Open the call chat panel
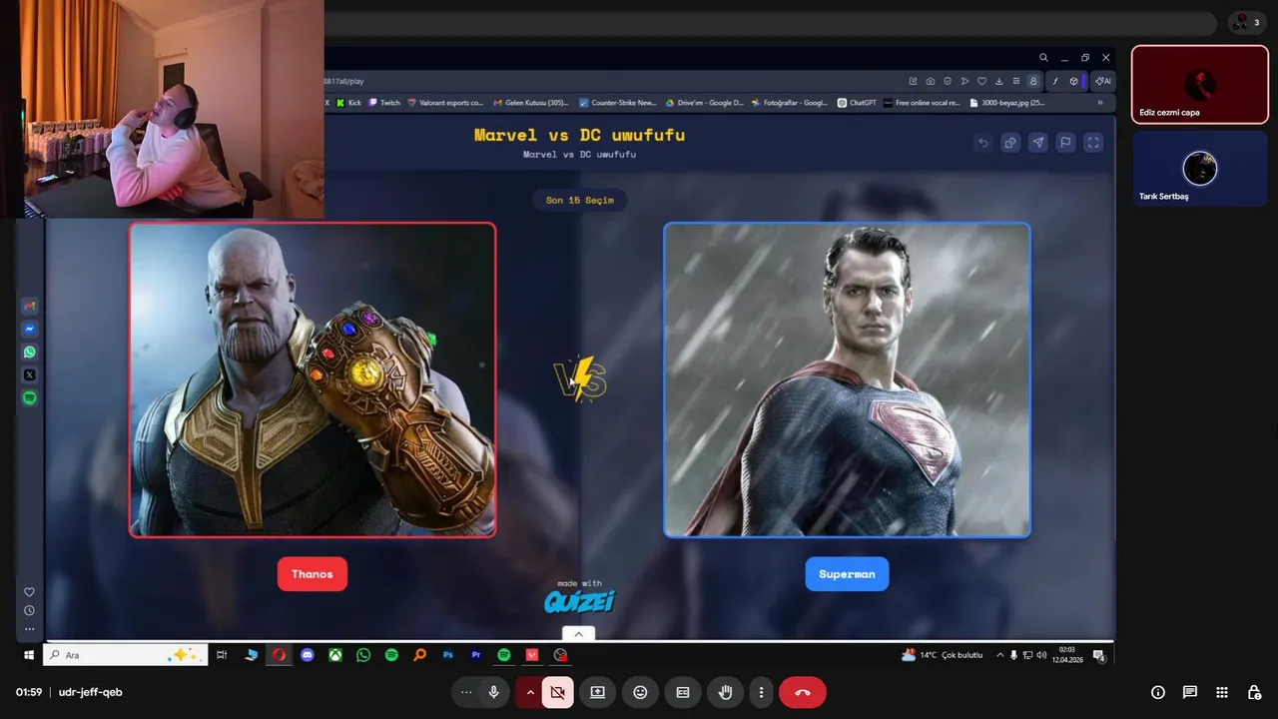 pyautogui.click(x=1190, y=692)
